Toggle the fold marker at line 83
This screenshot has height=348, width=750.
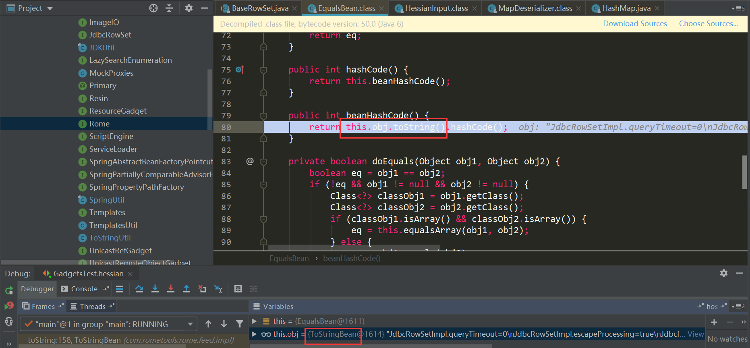pos(263,162)
